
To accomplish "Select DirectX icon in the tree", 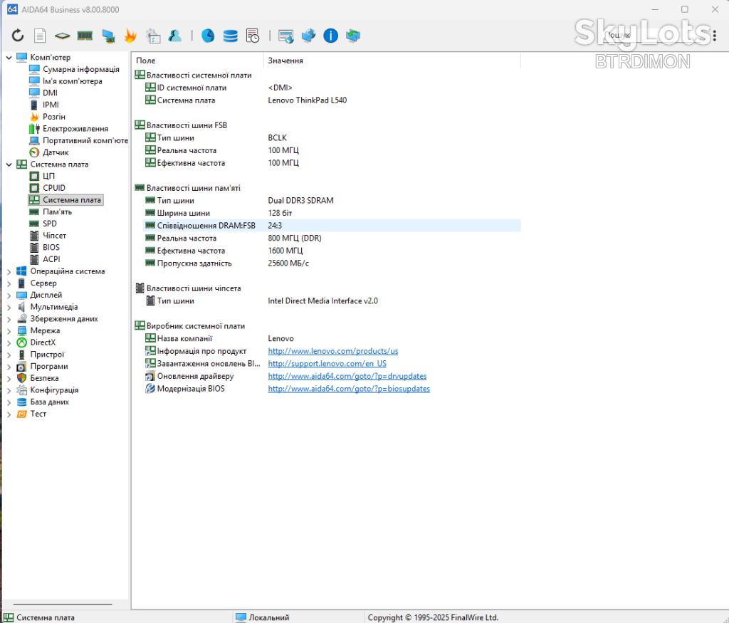I will [x=22, y=342].
